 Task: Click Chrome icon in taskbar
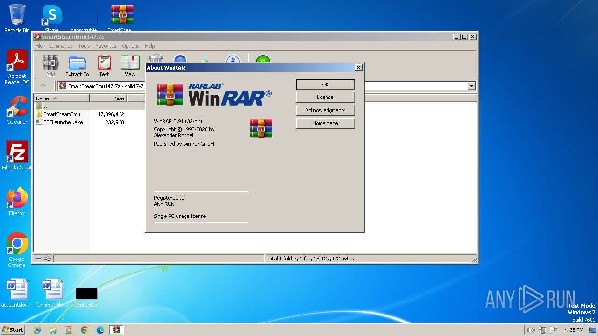tap(85, 330)
